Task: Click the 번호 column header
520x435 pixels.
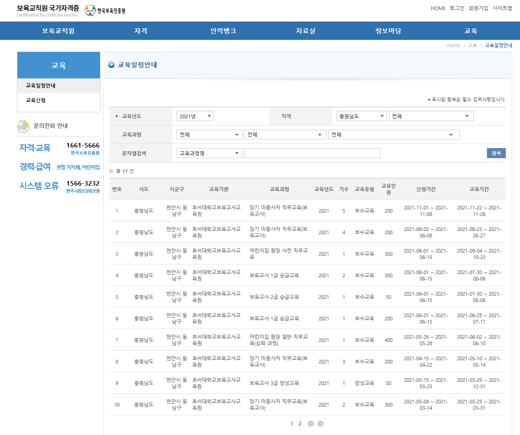Action: click(x=117, y=189)
